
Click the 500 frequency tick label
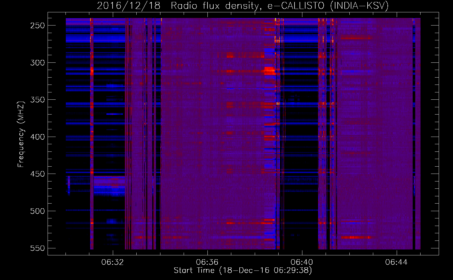[x=38, y=211]
